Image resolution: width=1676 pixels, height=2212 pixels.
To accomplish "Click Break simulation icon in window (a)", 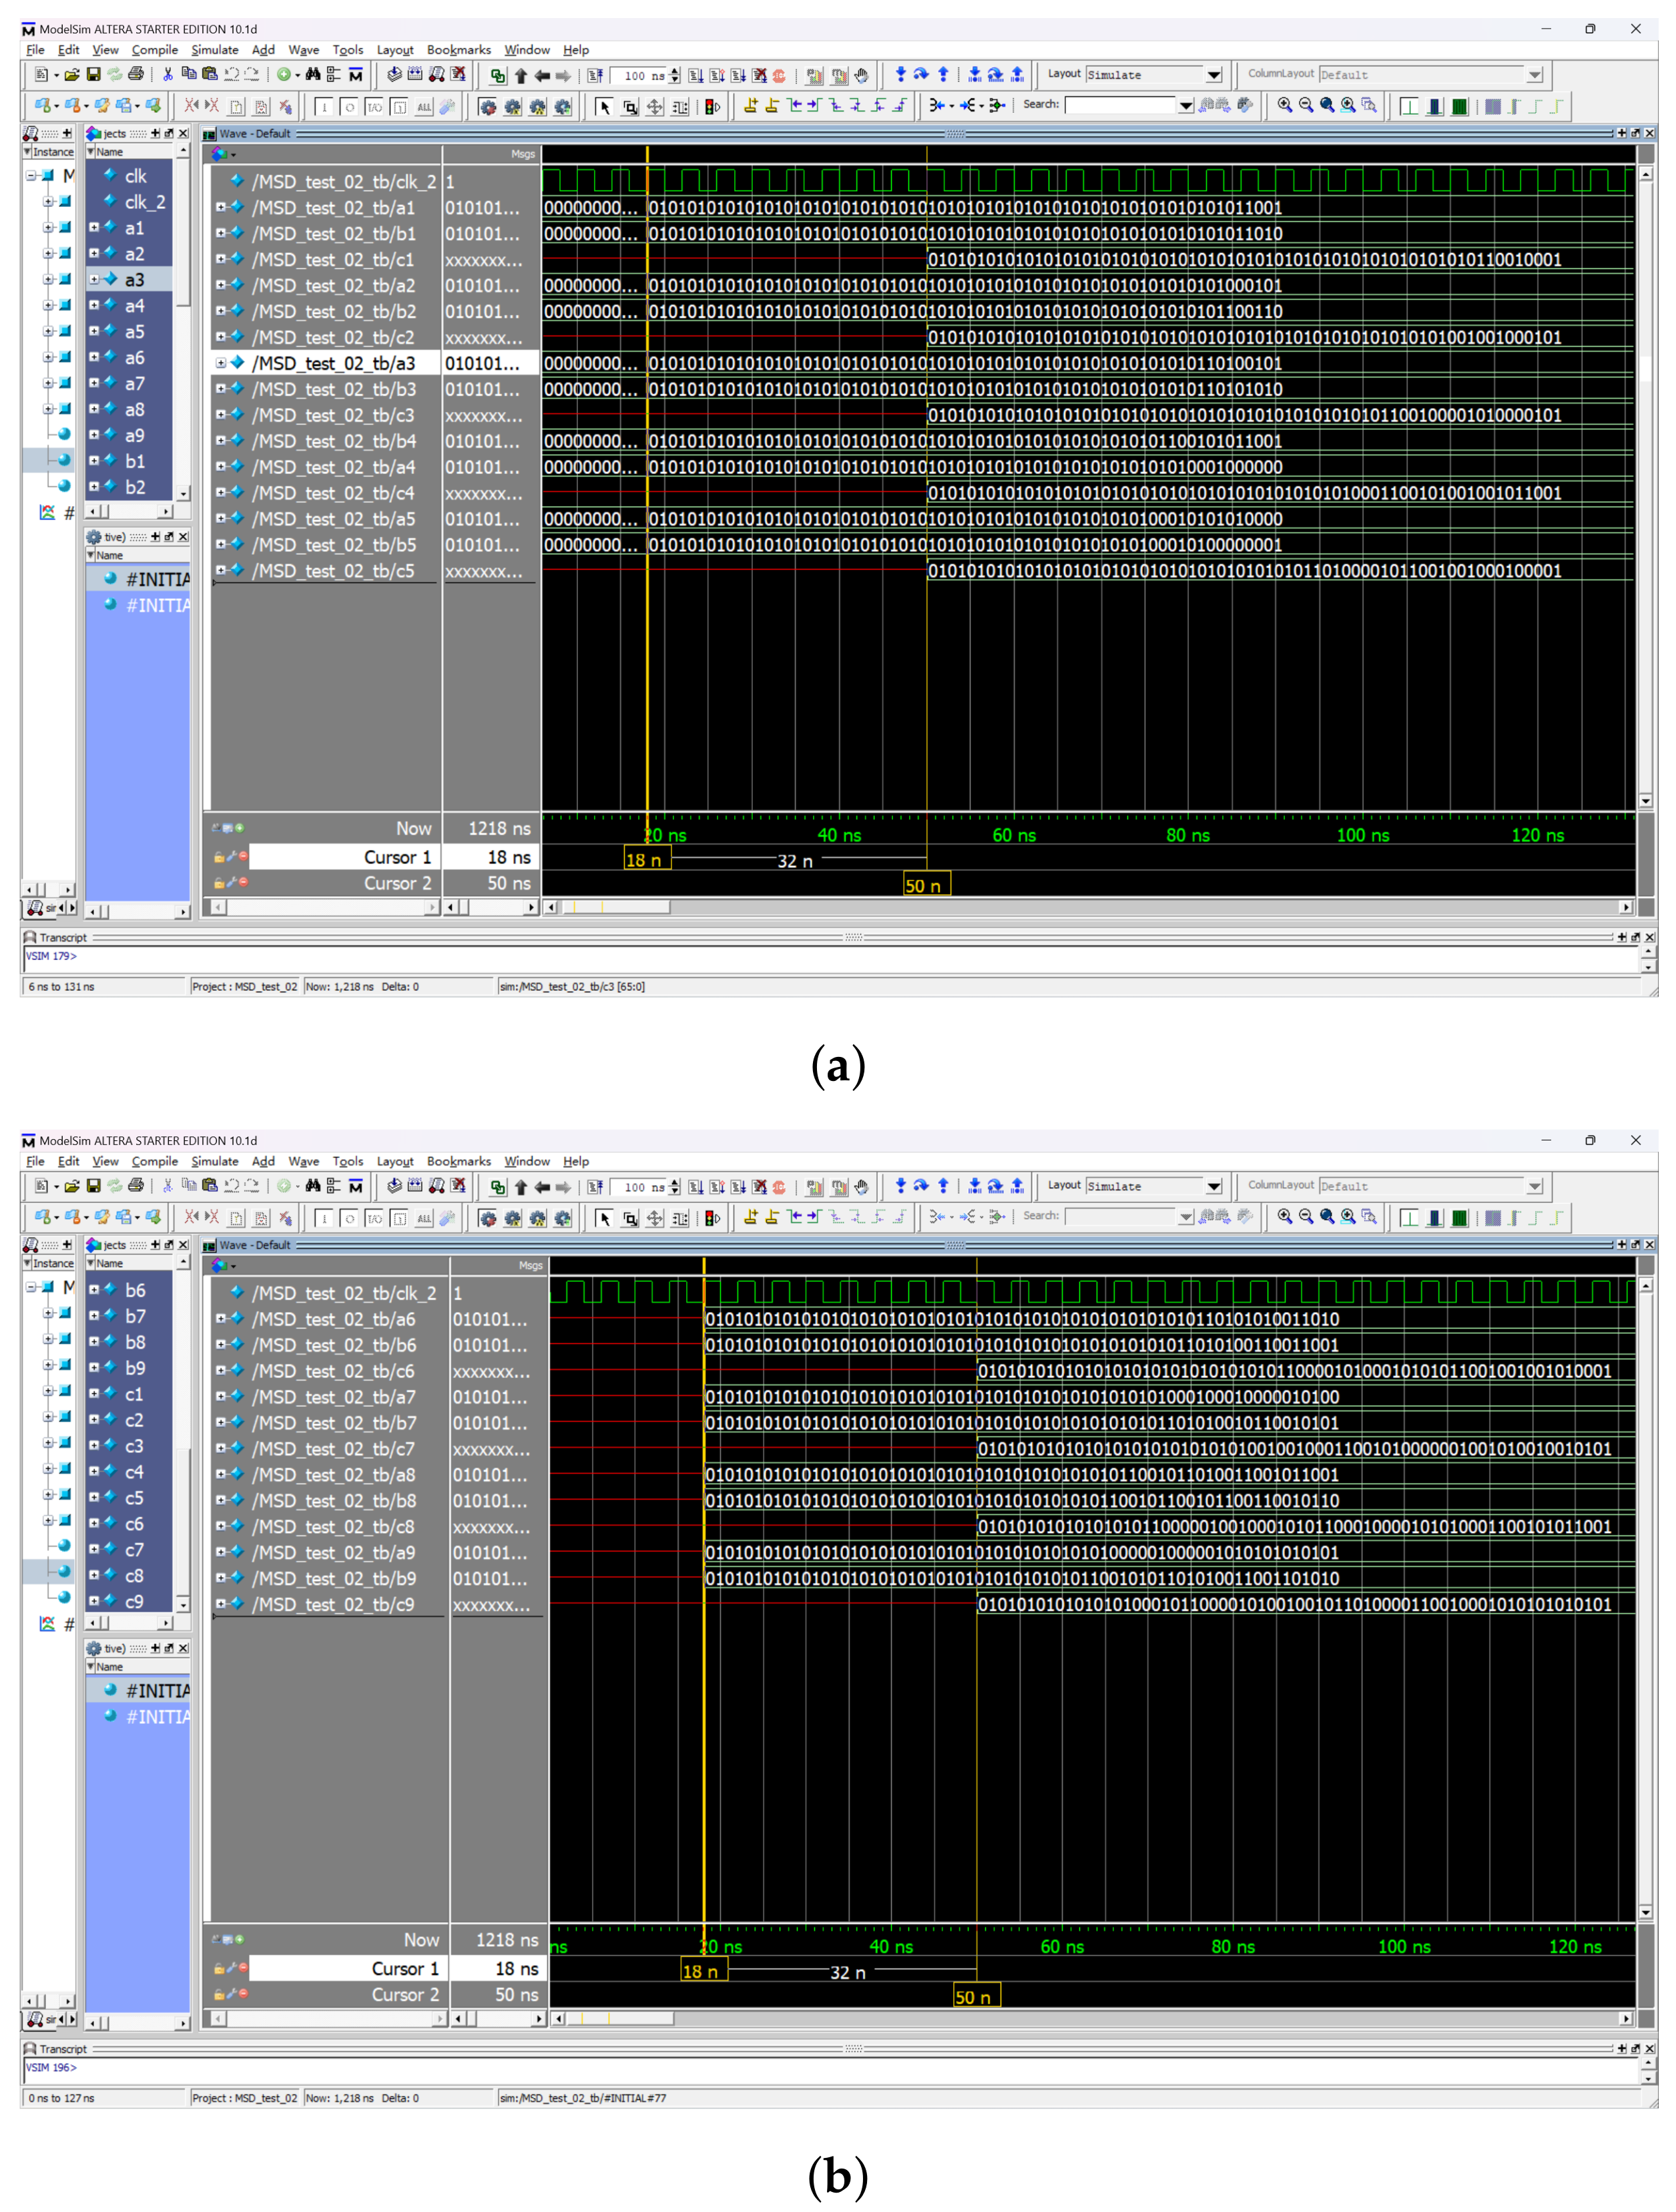I will pyautogui.click(x=778, y=75).
